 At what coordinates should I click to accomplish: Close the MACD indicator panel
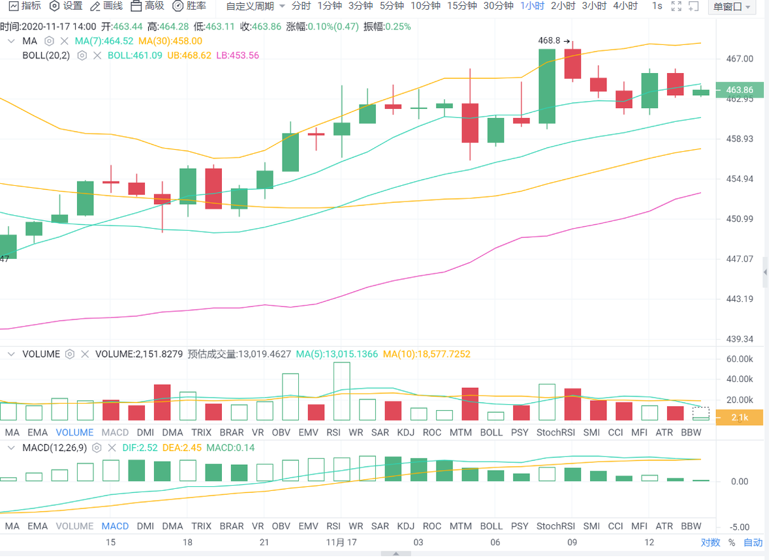tap(112, 447)
